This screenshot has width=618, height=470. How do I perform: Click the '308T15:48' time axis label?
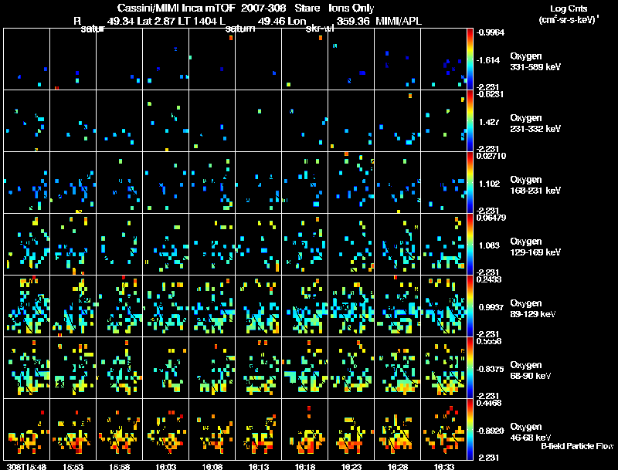[x=26, y=466]
